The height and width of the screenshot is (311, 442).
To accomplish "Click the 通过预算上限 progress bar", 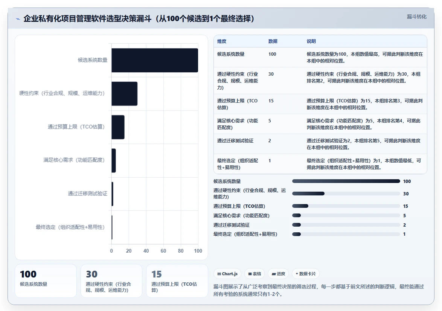I will 346,206.
